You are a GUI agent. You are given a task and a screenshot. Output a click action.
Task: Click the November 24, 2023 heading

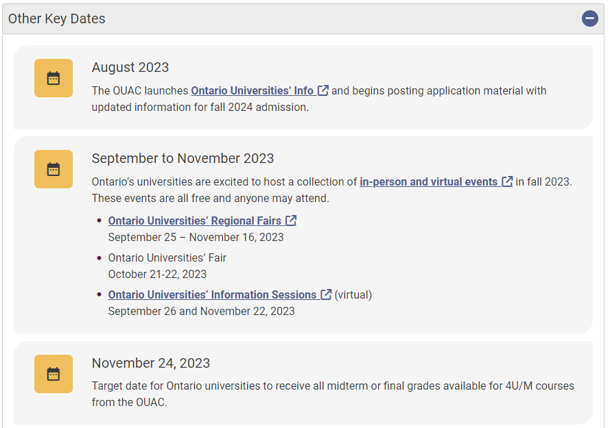click(151, 363)
